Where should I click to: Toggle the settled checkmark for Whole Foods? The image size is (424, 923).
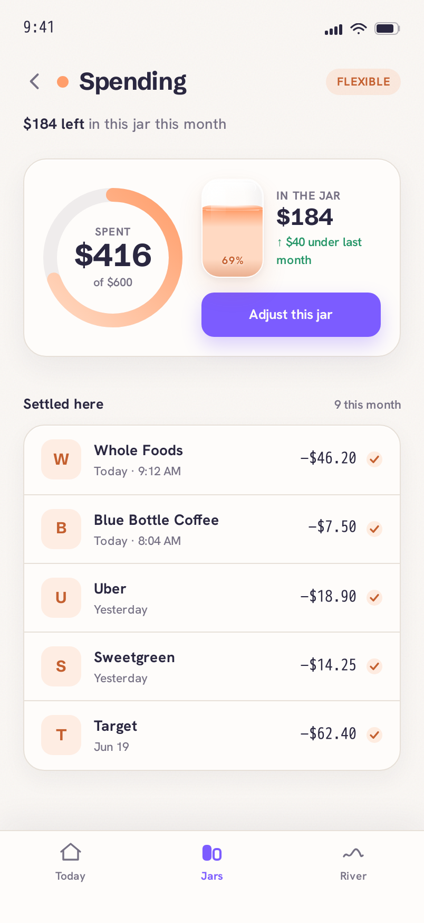[375, 459]
